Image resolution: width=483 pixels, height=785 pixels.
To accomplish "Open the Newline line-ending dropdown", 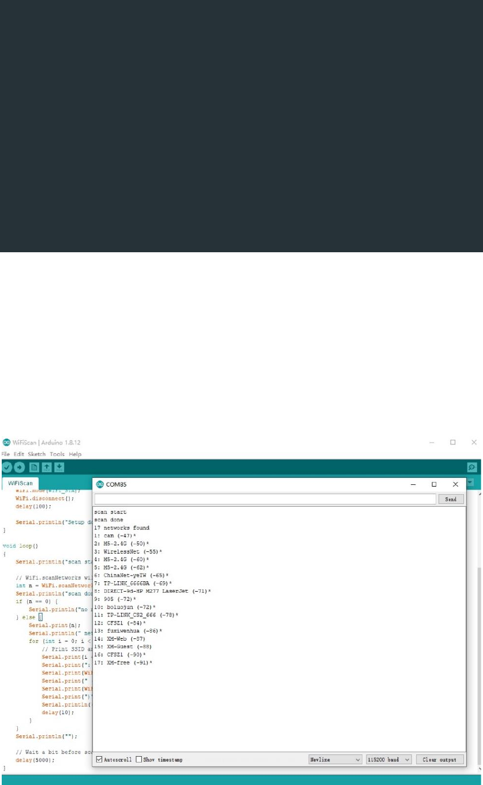I will (336, 760).
